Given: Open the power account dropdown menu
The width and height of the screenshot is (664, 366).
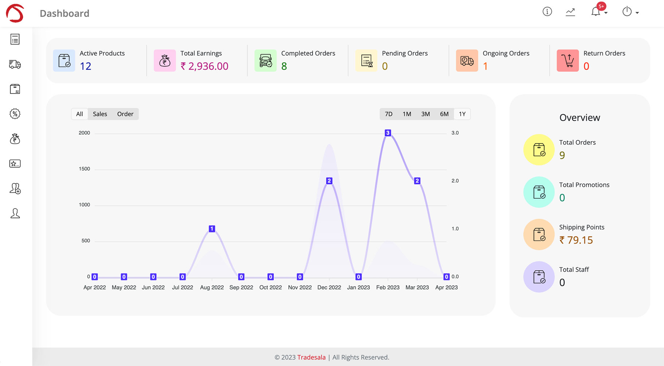Looking at the screenshot, I should click(630, 12).
